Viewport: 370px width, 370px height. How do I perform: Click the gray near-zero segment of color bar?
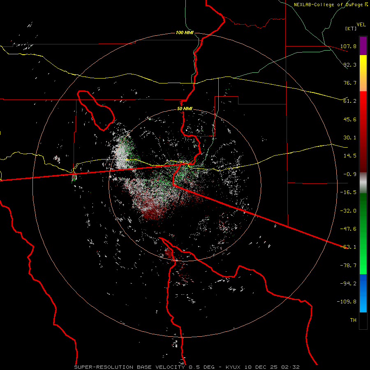point(363,183)
